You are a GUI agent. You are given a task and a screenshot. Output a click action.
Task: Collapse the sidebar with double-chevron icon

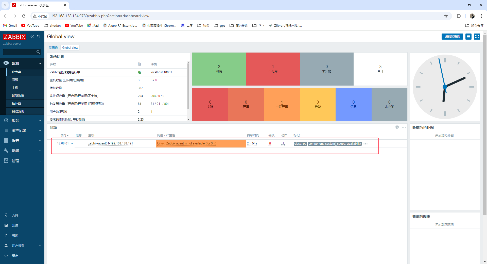click(32, 37)
